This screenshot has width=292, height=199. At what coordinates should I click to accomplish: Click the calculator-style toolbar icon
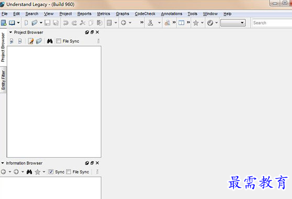[x=109, y=23]
